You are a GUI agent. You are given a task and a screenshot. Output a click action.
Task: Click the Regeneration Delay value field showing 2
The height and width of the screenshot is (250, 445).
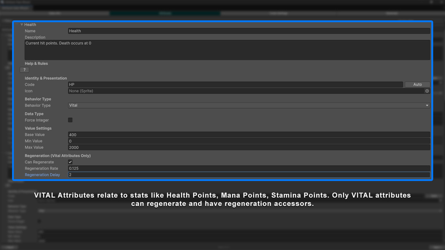coord(248,174)
